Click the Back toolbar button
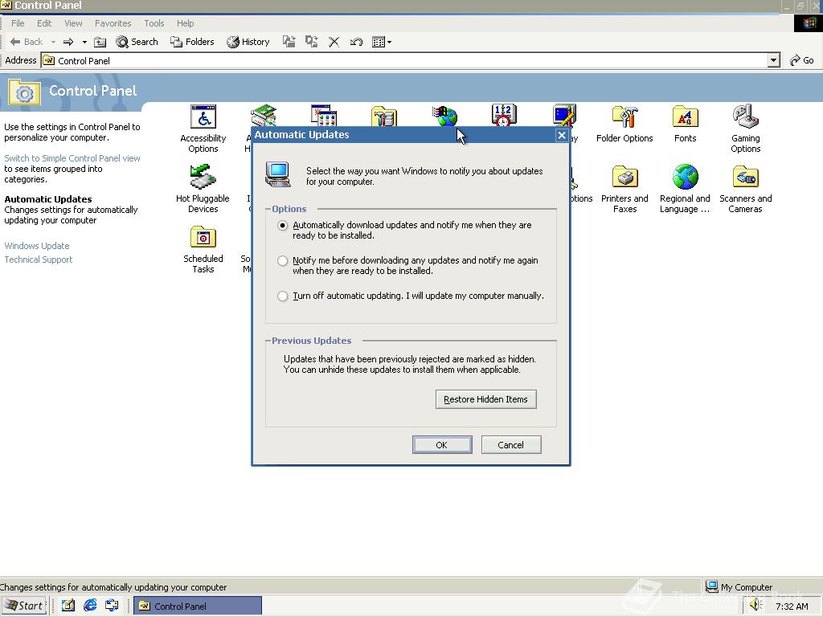This screenshot has width=823, height=617. click(x=27, y=42)
